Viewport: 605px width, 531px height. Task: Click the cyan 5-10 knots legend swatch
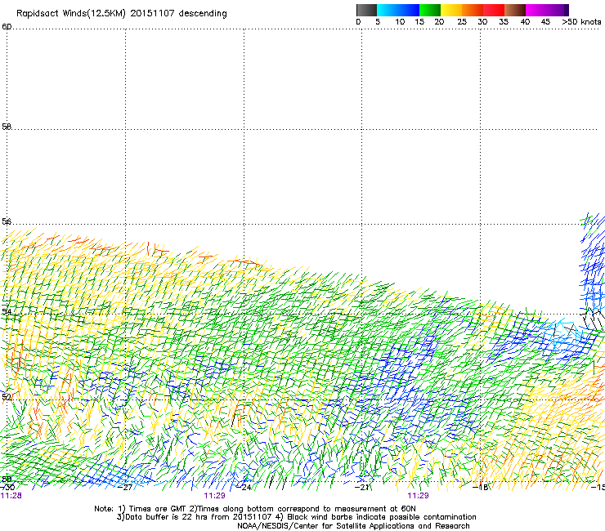[x=388, y=10]
